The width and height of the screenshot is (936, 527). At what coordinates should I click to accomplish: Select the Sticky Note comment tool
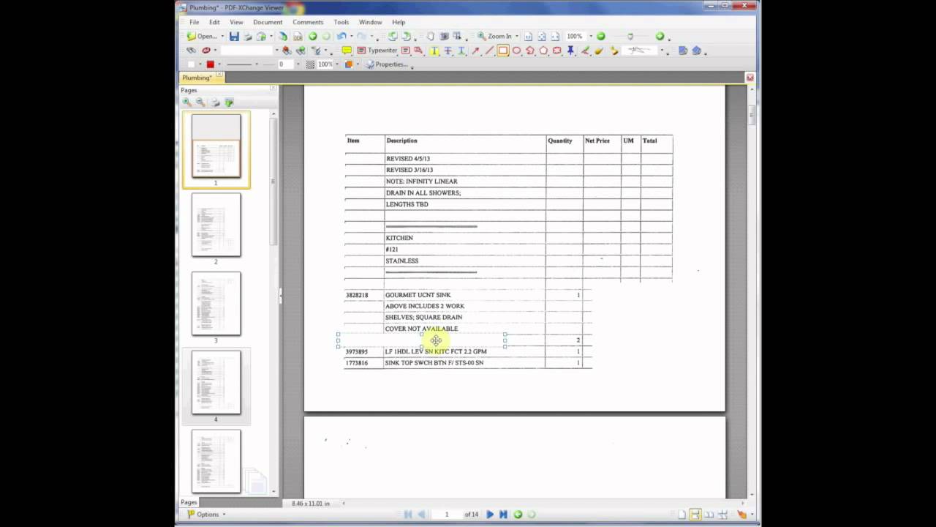347,51
